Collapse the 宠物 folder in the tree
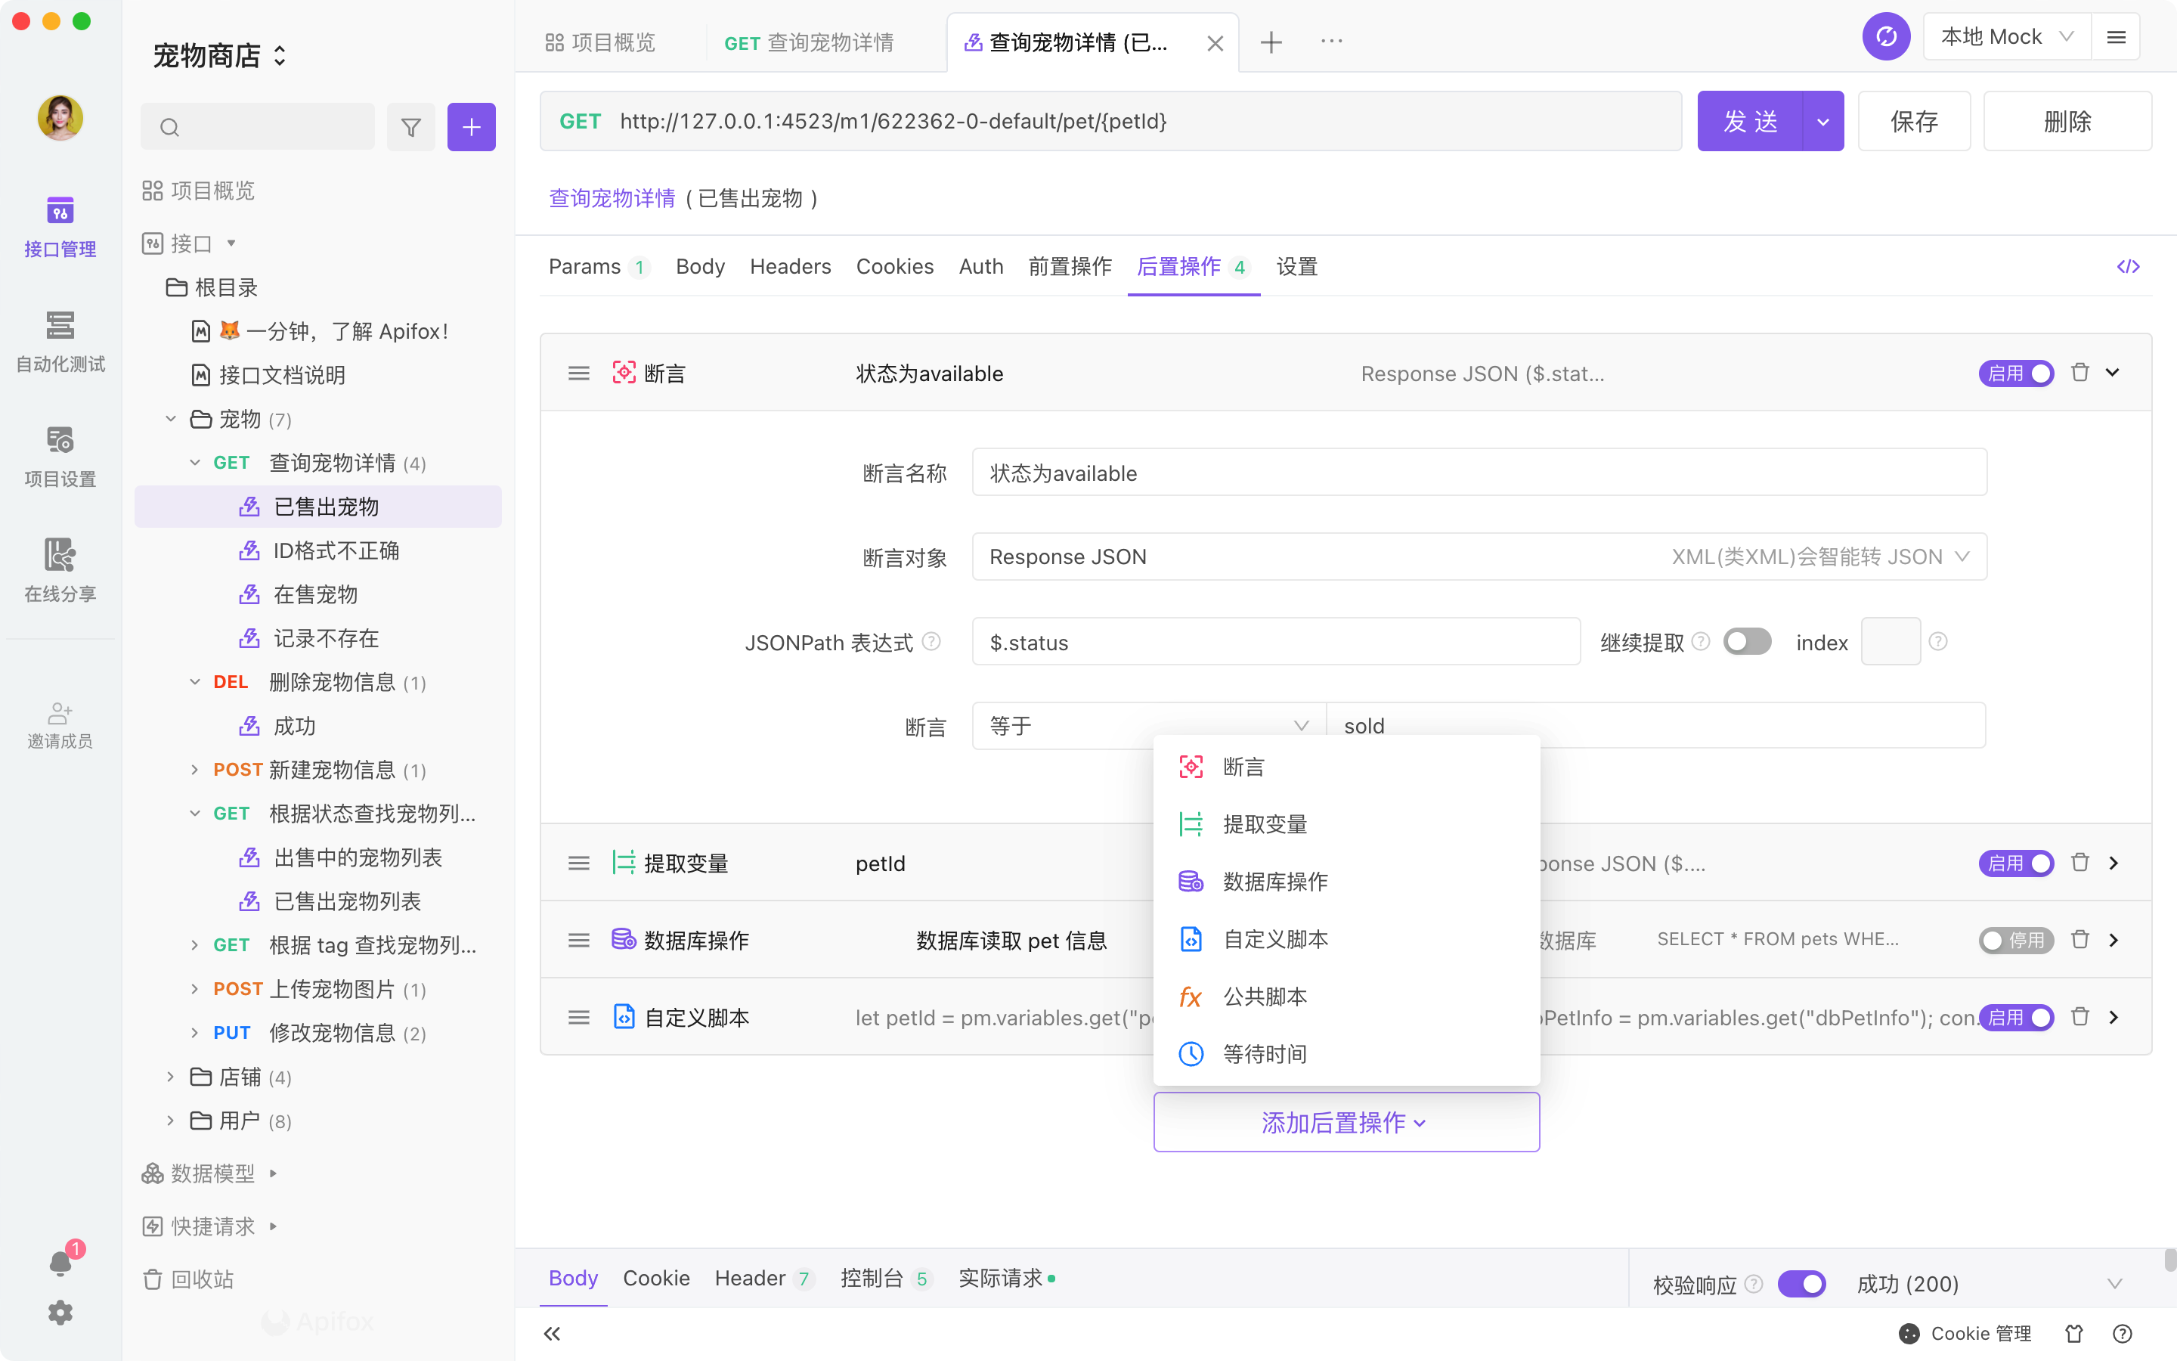This screenshot has height=1361, width=2177. [x=170, y=419]
